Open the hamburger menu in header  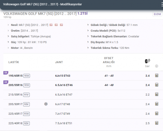tap(162, 4)
